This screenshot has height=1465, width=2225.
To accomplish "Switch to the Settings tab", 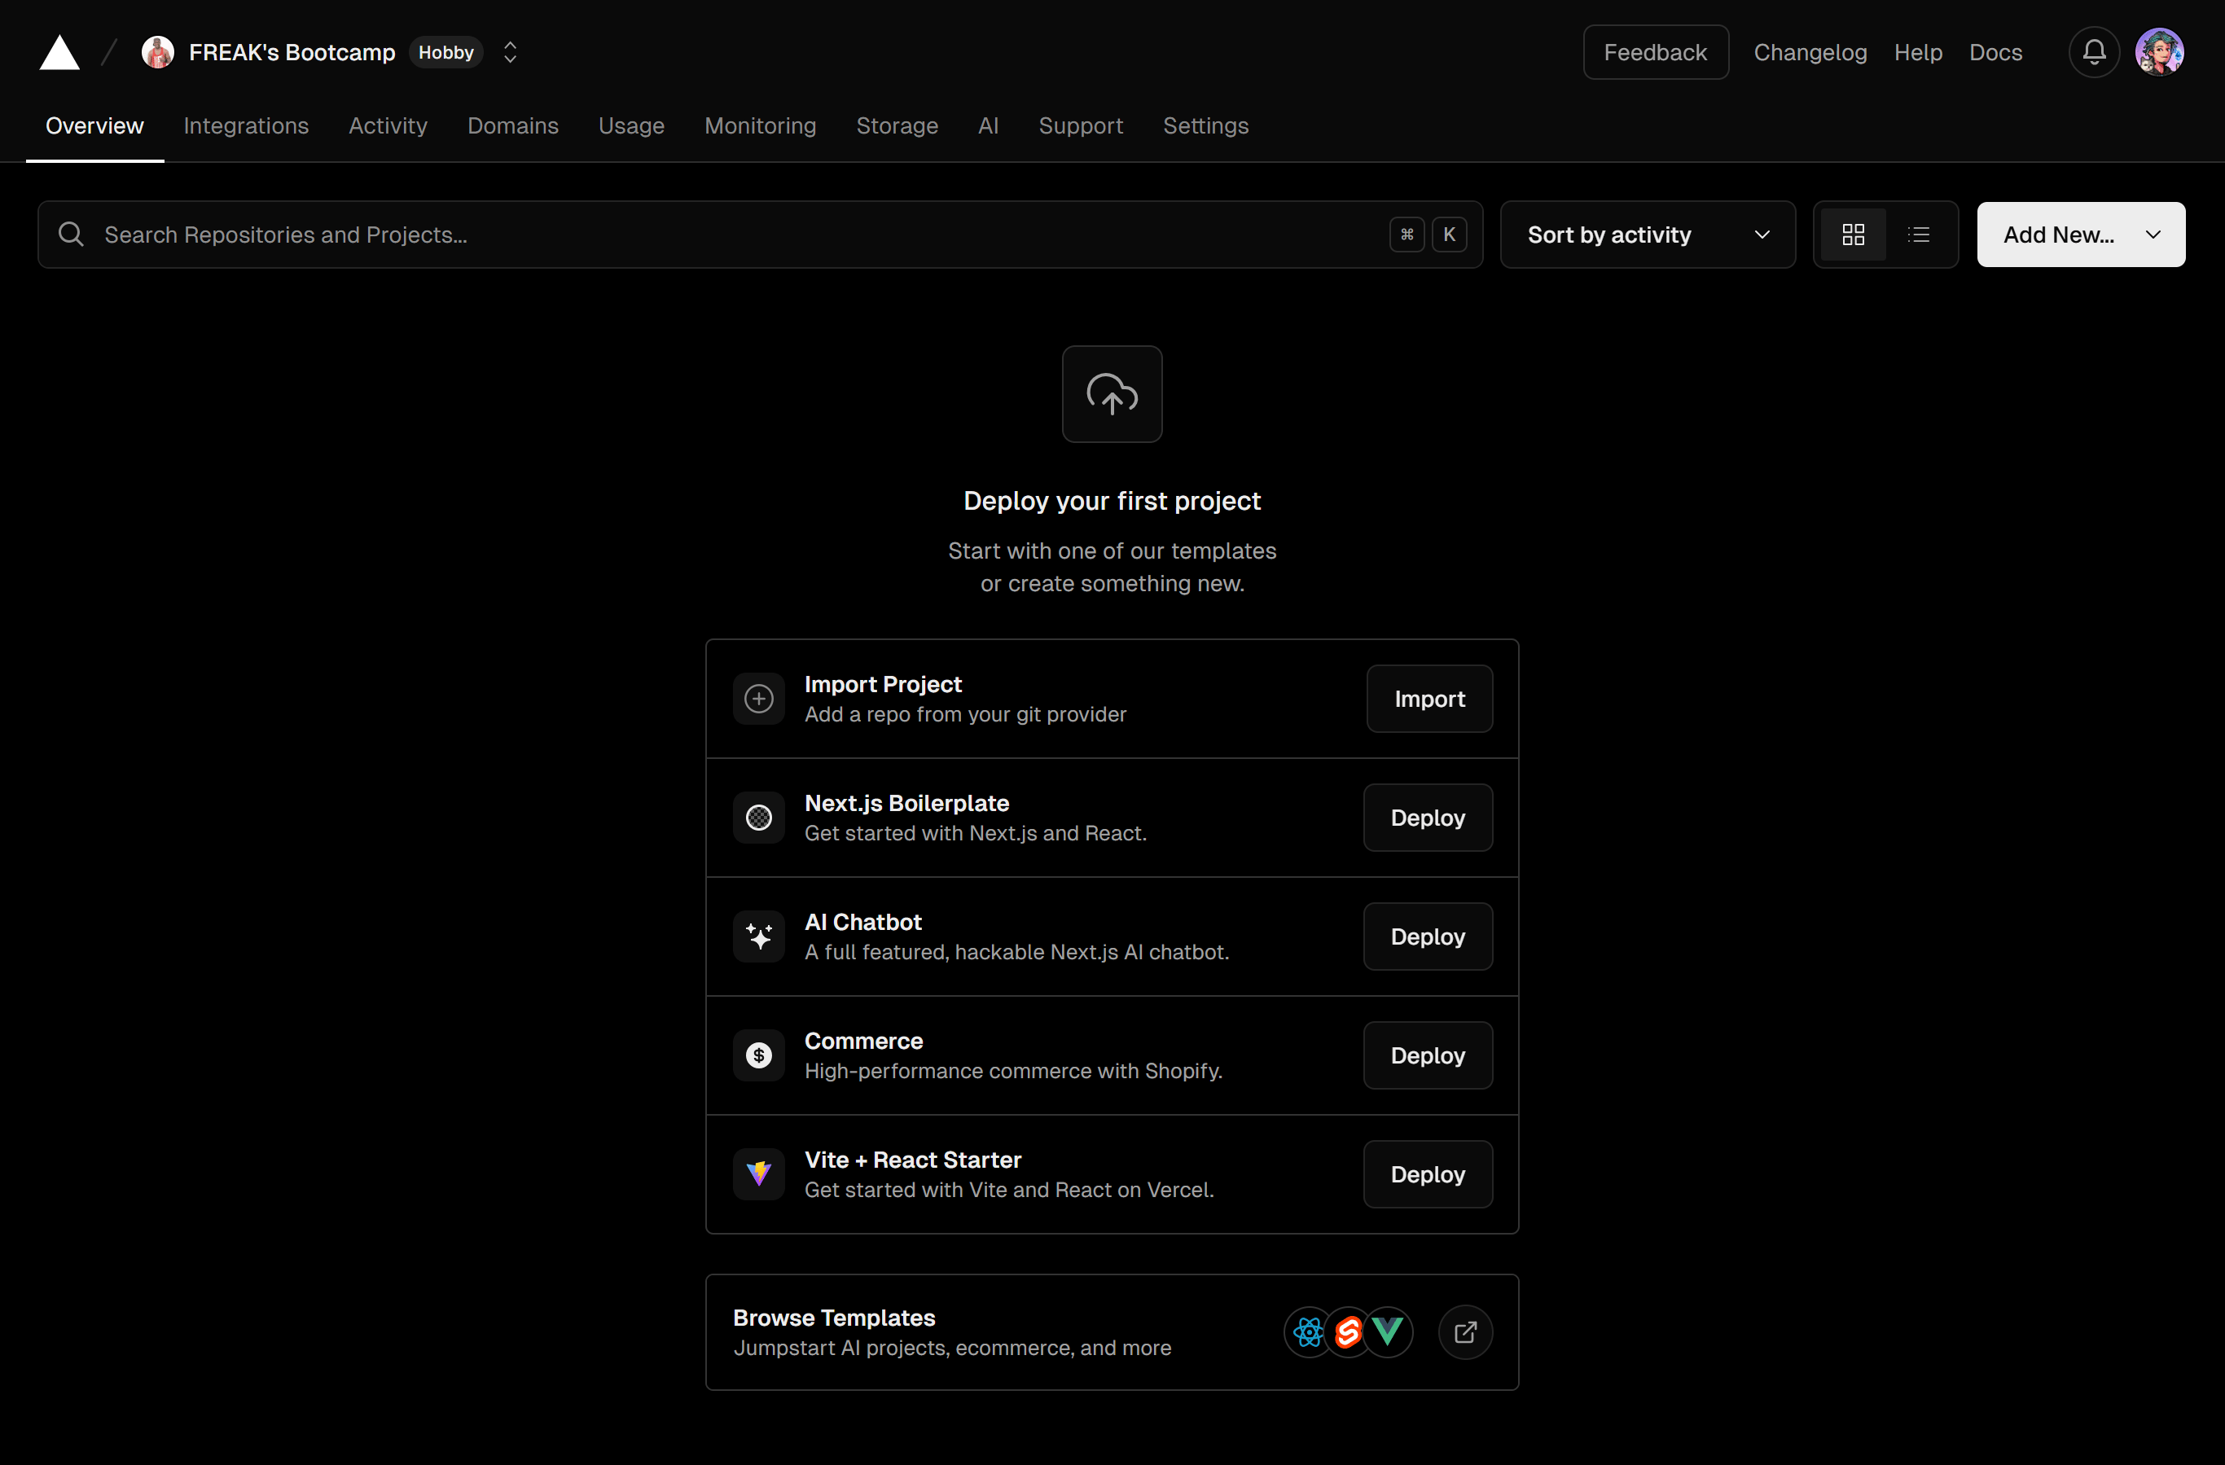I will (1205, 125).
